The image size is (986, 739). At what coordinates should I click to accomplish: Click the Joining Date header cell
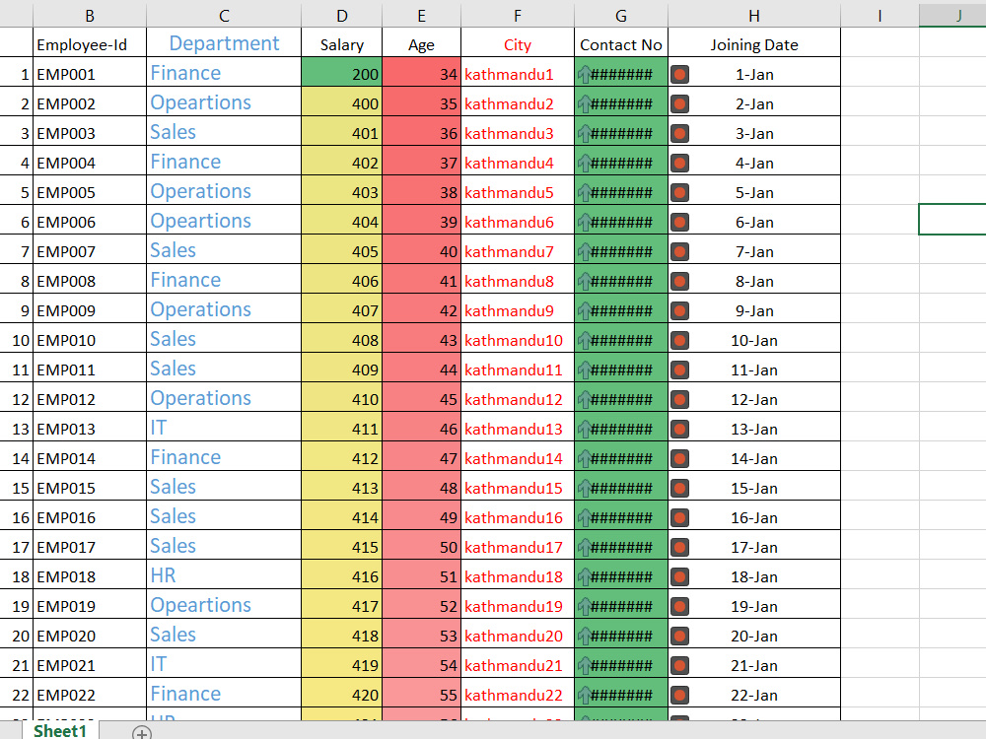(754, 44)
